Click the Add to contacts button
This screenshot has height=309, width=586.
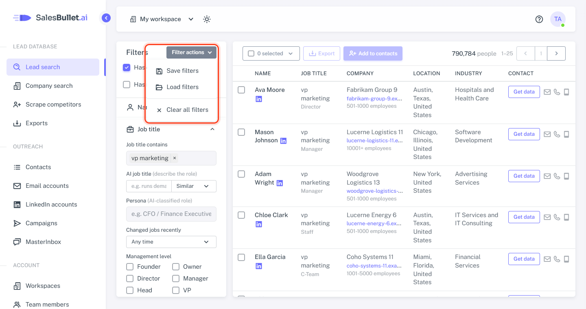(x=373, y=53)
